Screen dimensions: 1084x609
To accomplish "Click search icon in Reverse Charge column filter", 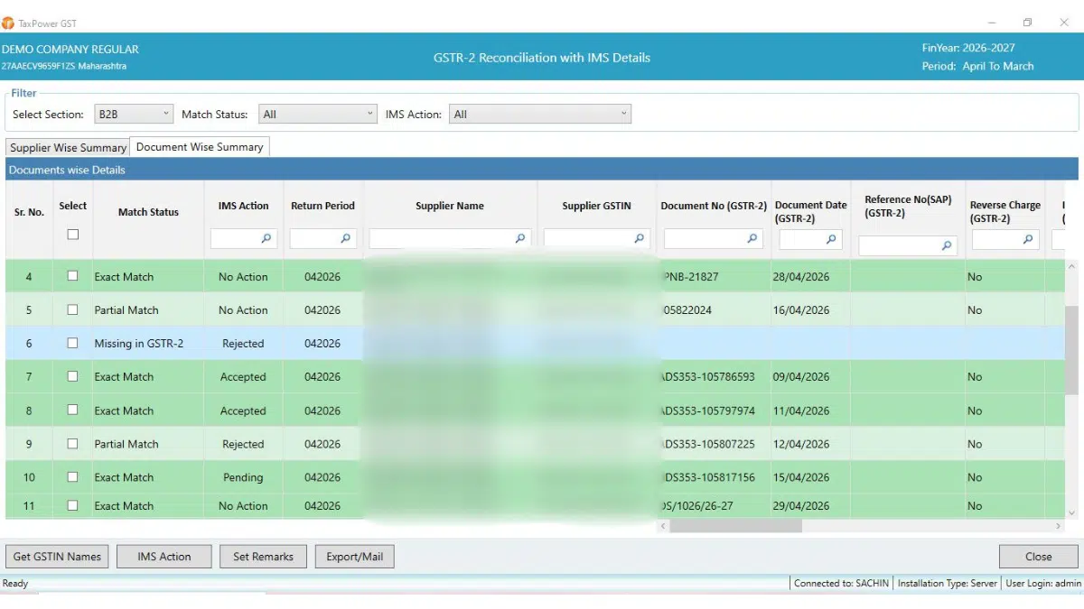I will (x=1028, y=239).
